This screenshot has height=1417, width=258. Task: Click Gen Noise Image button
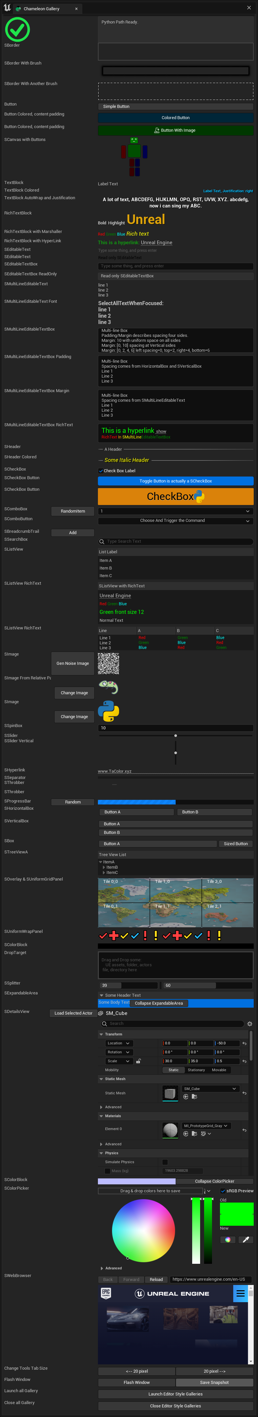tap(73, 663)
